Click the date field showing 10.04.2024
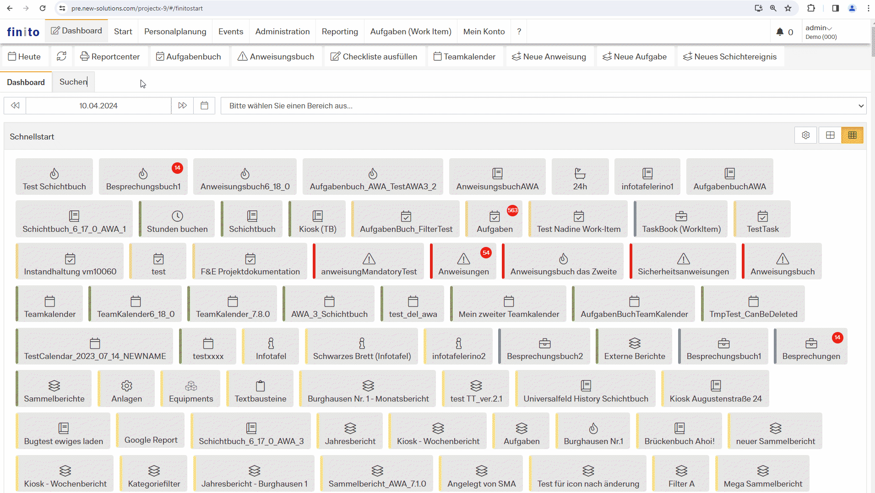875x493 pixels. [x=98, y=106]
